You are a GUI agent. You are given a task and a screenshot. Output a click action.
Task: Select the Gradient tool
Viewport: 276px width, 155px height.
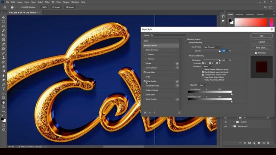(3, 71)
